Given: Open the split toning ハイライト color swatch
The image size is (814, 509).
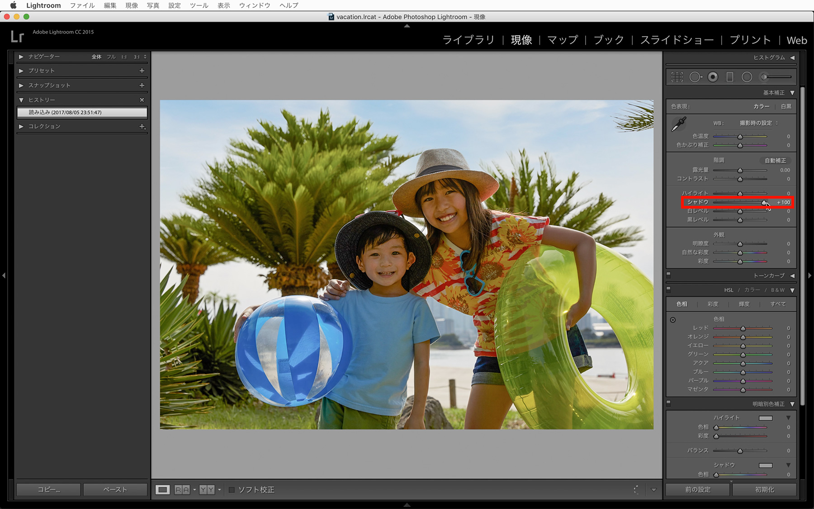Looking at the screenshot, I should (x=766, y=418).
